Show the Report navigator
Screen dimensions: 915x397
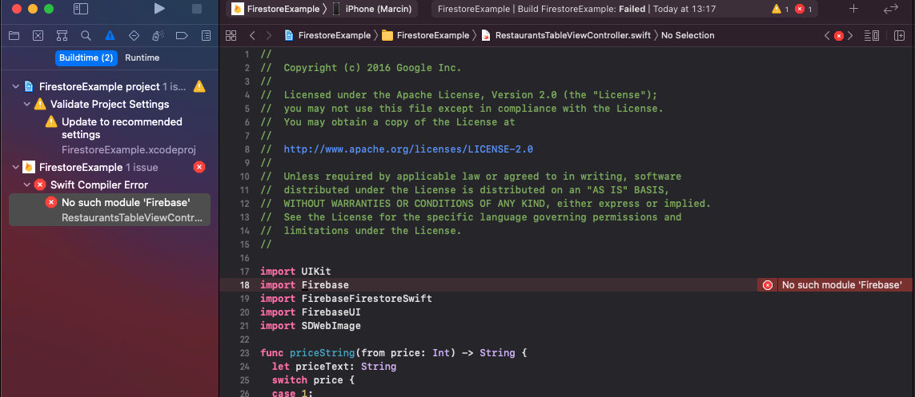coord(206,35)
